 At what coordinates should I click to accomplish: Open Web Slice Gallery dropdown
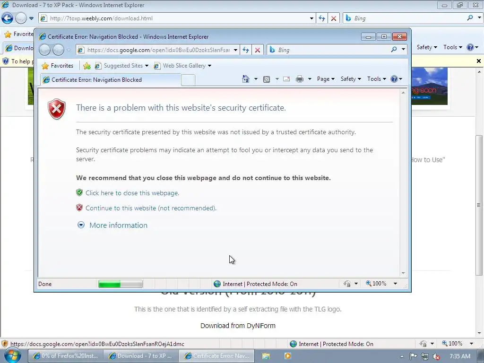point(209,66)
